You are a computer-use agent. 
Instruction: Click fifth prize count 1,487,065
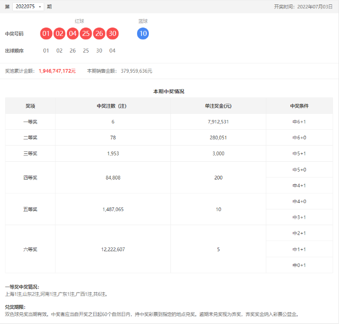[x=113, y=209]
